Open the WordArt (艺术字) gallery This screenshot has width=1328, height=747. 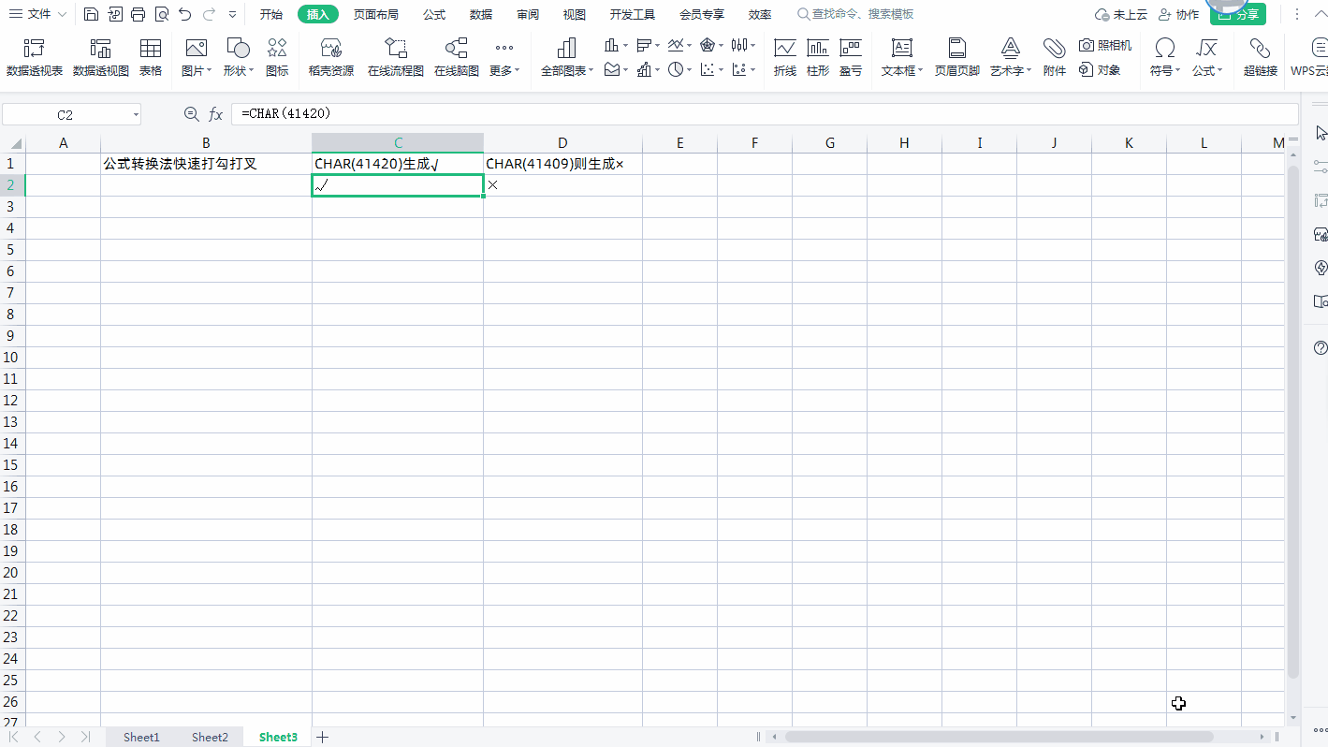tap(1011, 57)
